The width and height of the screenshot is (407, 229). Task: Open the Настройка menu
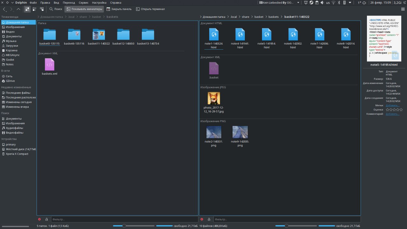99,3
